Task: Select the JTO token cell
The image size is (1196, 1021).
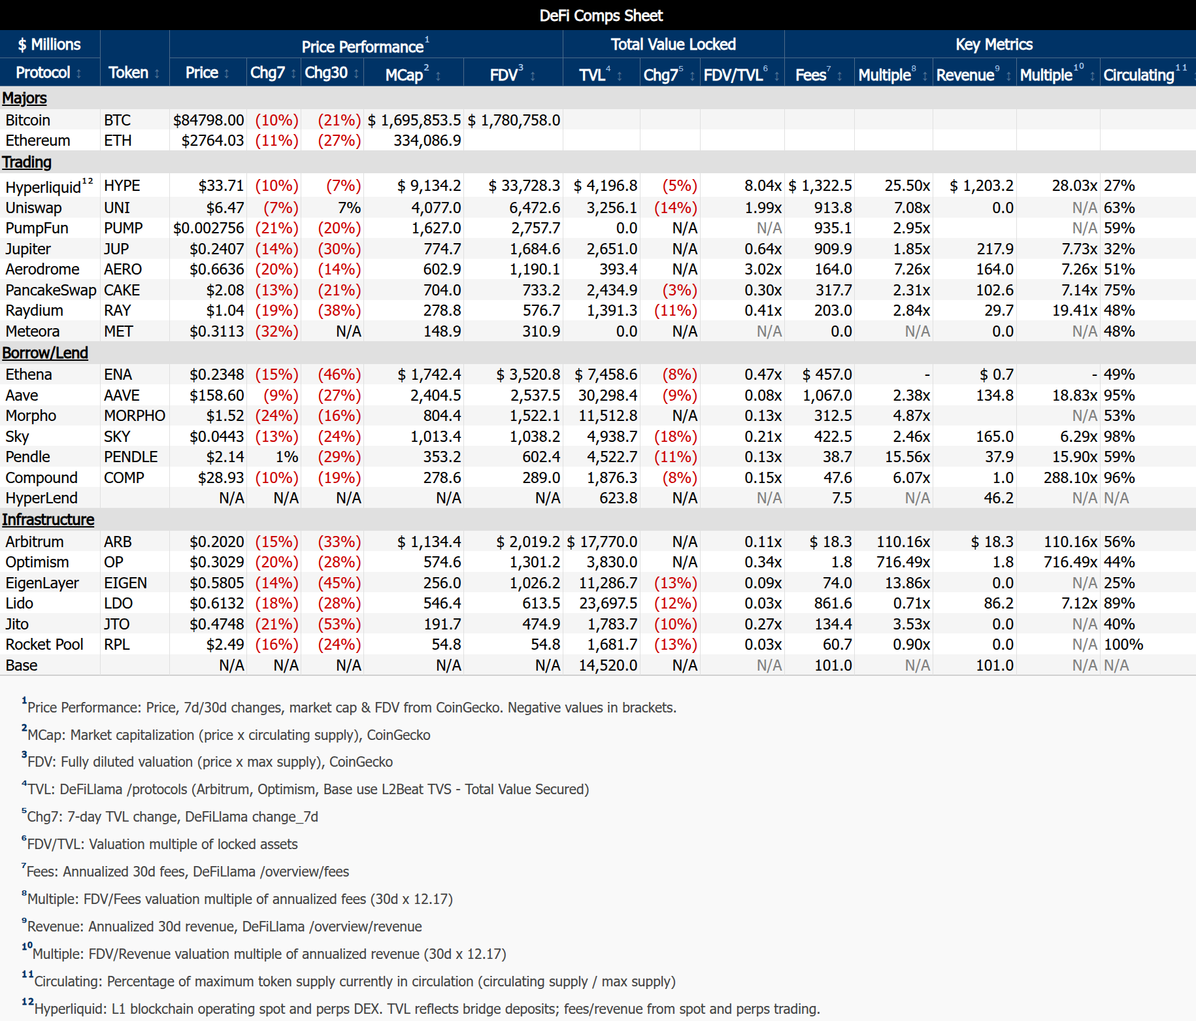Action: [x=117, y=624]
